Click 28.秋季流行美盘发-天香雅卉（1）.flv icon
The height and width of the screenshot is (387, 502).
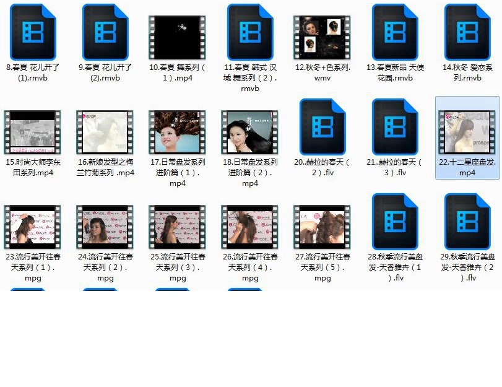(x=394, y=222)
